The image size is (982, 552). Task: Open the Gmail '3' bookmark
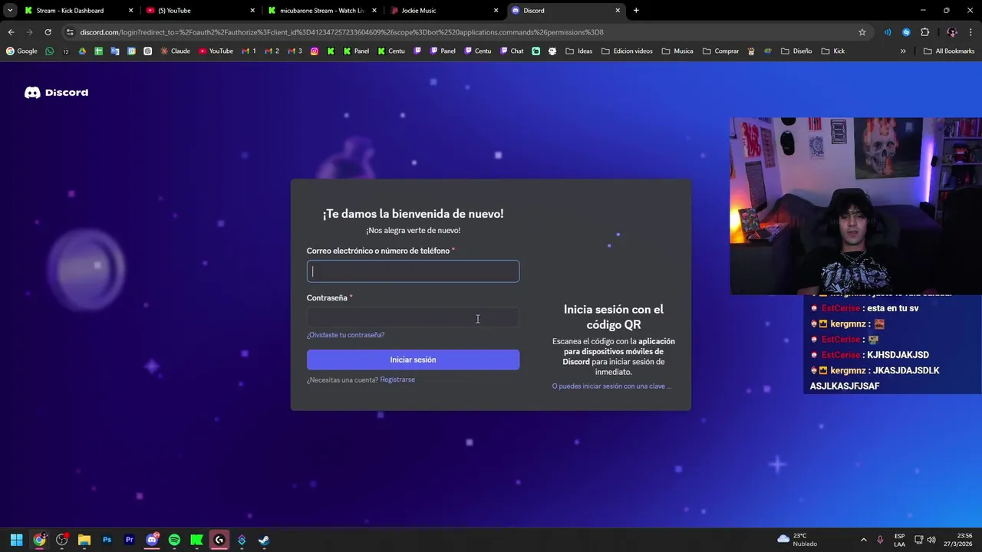tap(295, 51)
